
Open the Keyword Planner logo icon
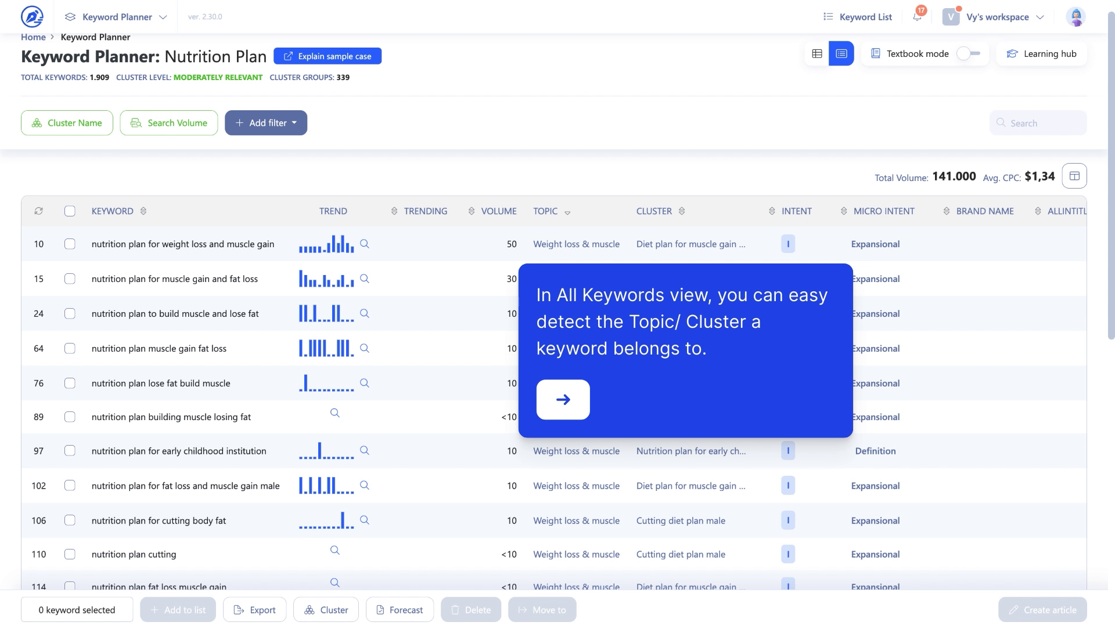coord(33,16)
